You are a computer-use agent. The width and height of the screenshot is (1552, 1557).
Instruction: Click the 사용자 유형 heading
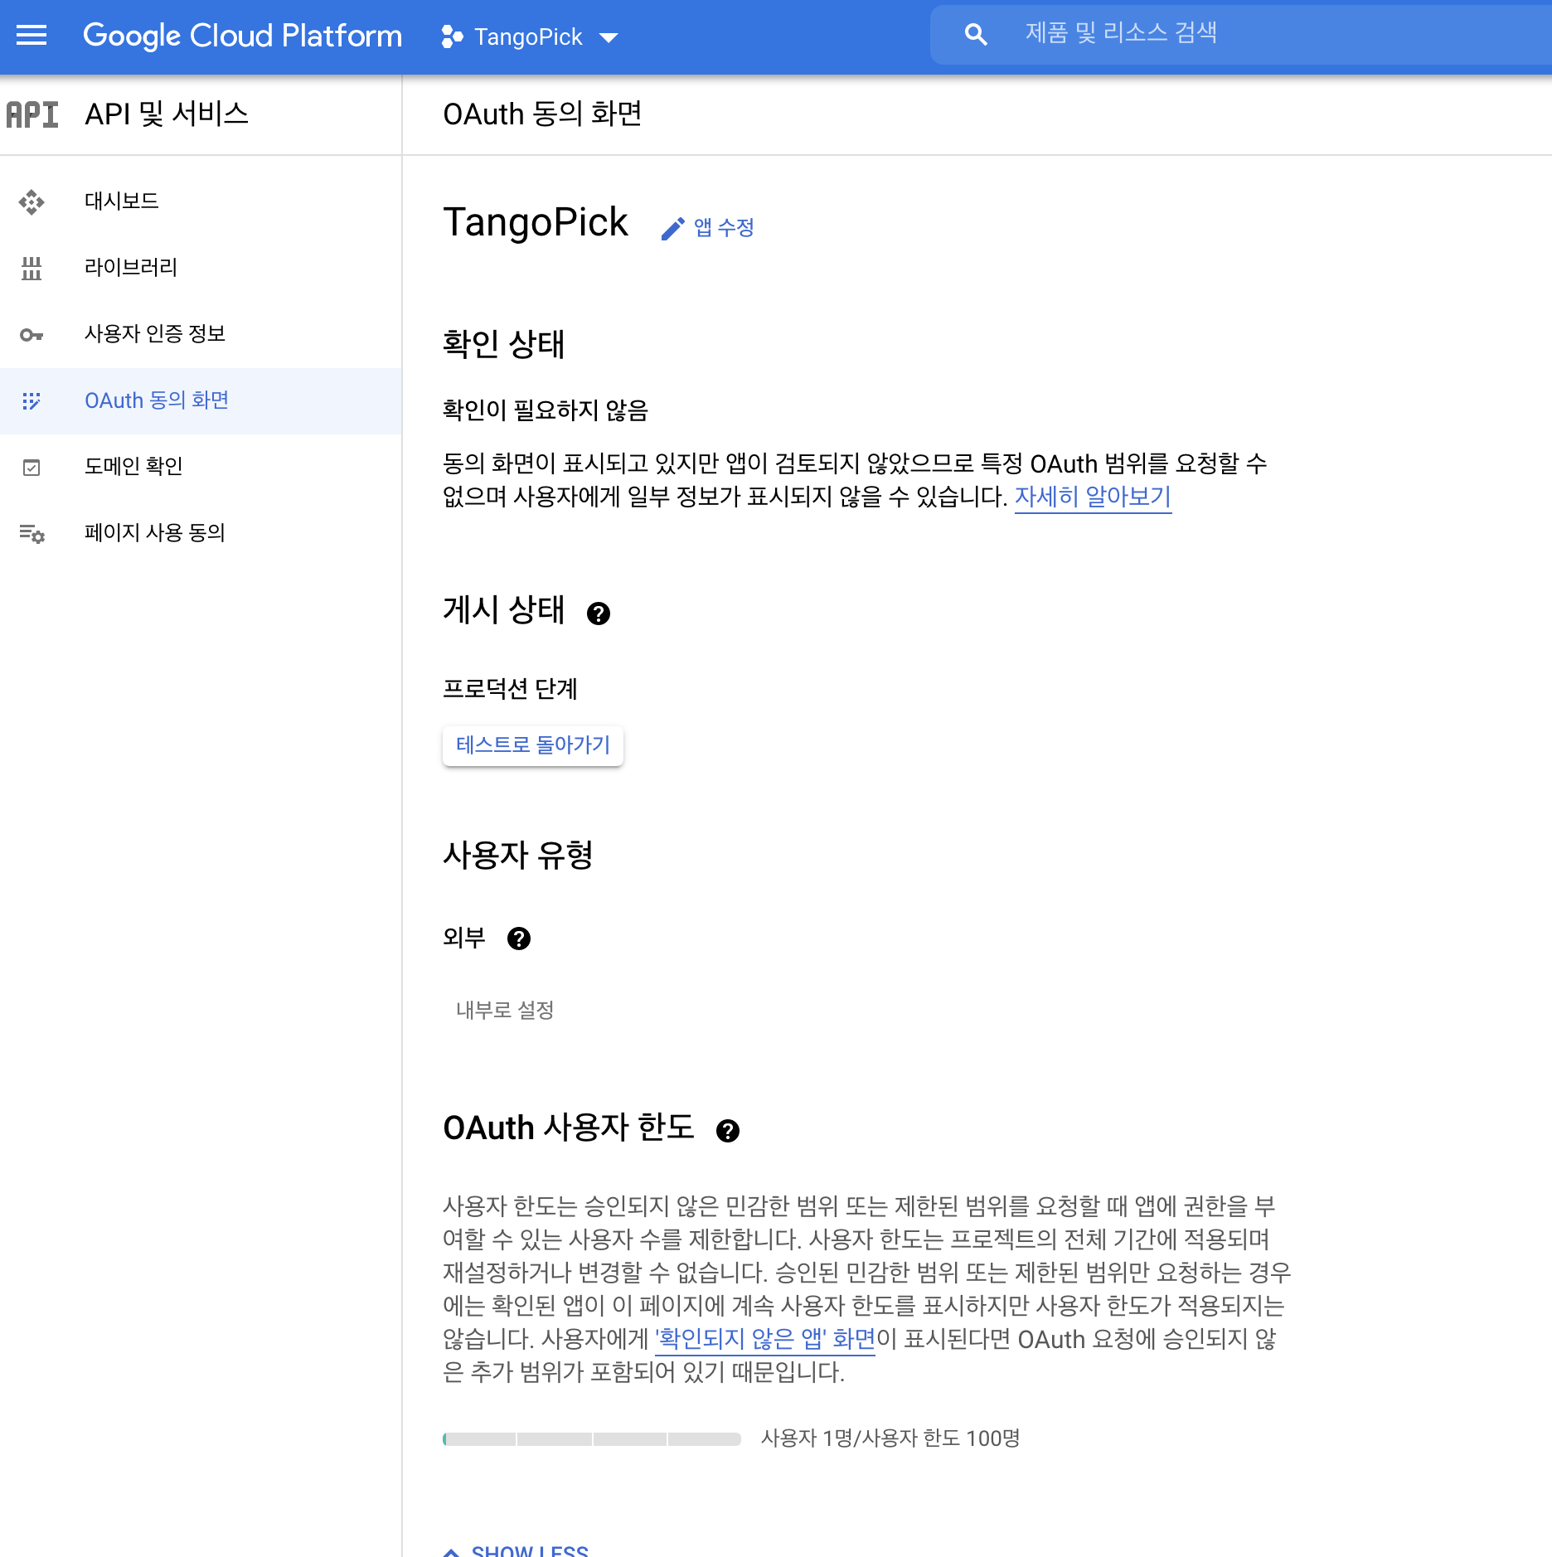pos(518,855)
